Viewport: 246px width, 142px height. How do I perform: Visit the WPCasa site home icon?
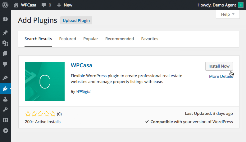[16, 5]
